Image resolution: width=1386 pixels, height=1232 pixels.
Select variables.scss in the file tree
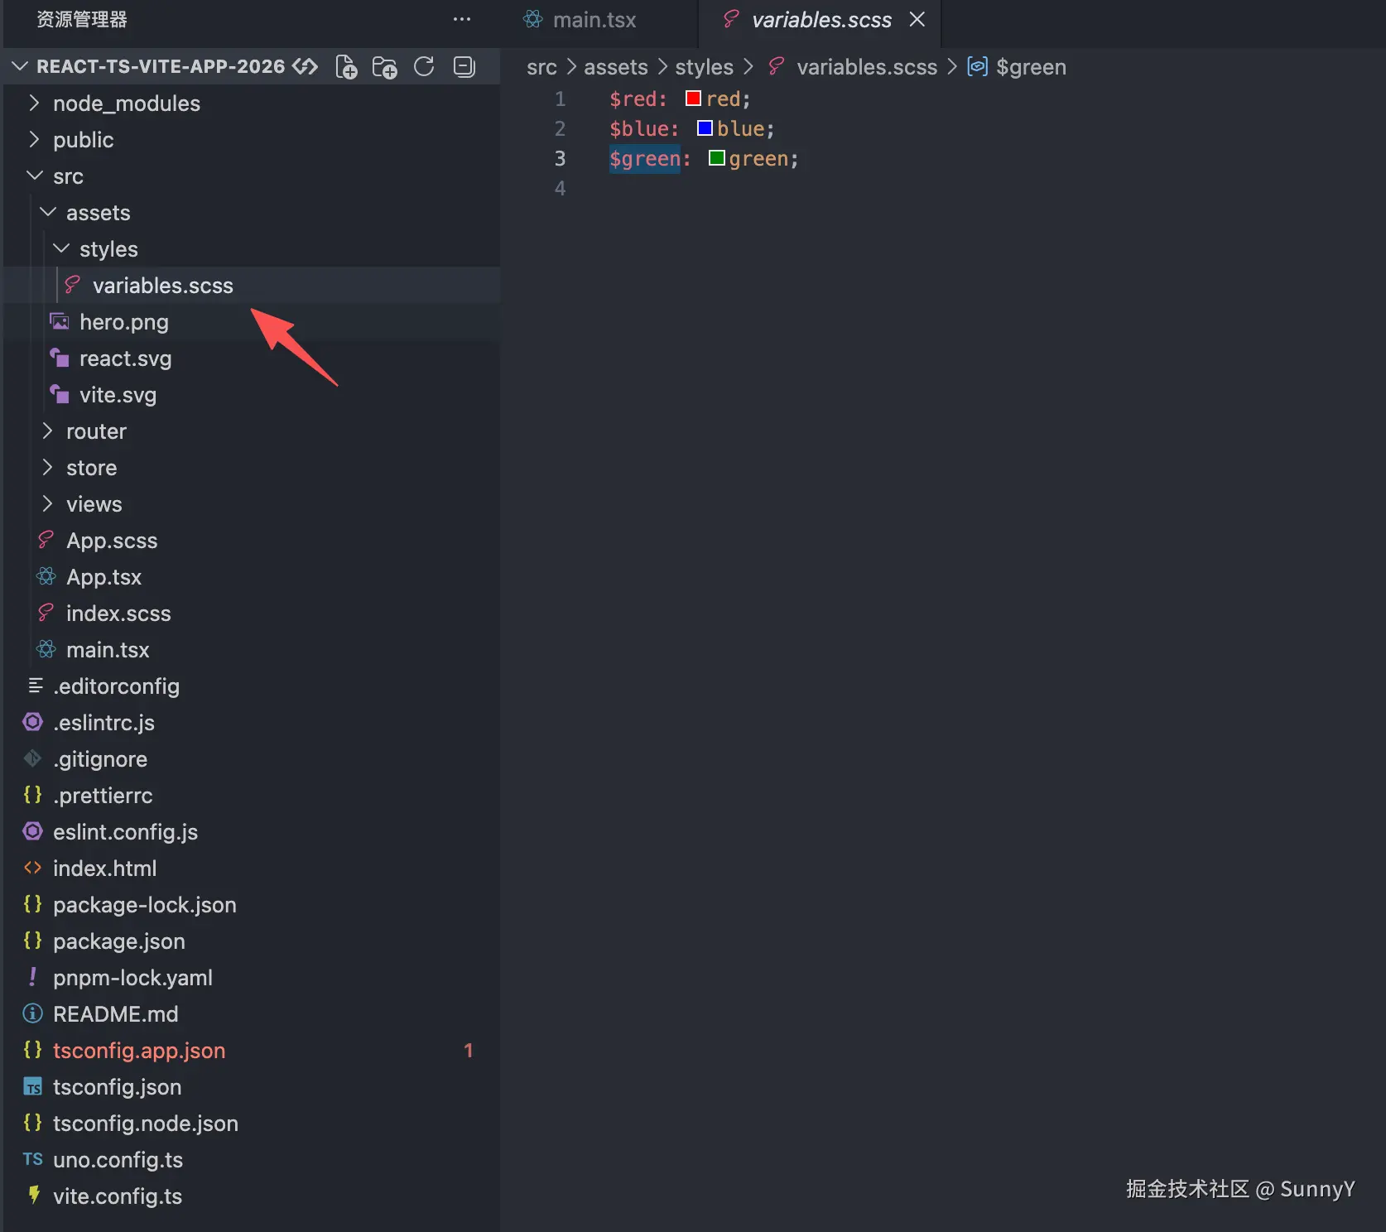[252, 285]
